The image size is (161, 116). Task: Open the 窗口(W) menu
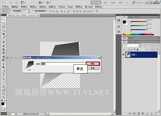point(89,7)
